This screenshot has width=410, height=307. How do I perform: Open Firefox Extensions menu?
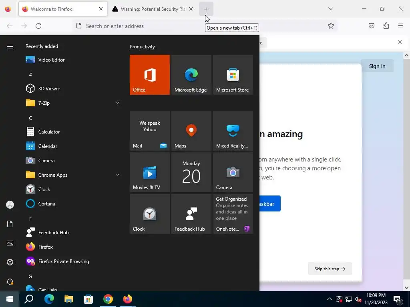tap(386, 26)
